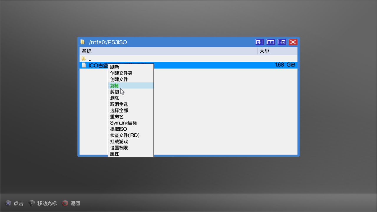The height and width of the screenshot is (212, 377).
Task: Click the ICO file document icon
Action: 84,65
